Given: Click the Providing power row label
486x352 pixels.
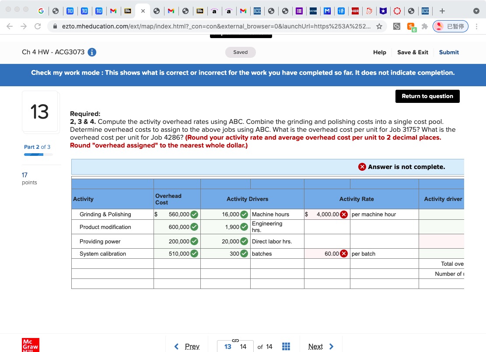Looking at the screenshot, I should pyautogui.click(x=100, y=241).
